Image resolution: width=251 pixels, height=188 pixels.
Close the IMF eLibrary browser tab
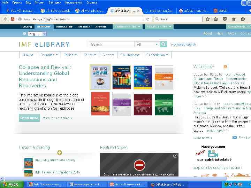[138, 11]
